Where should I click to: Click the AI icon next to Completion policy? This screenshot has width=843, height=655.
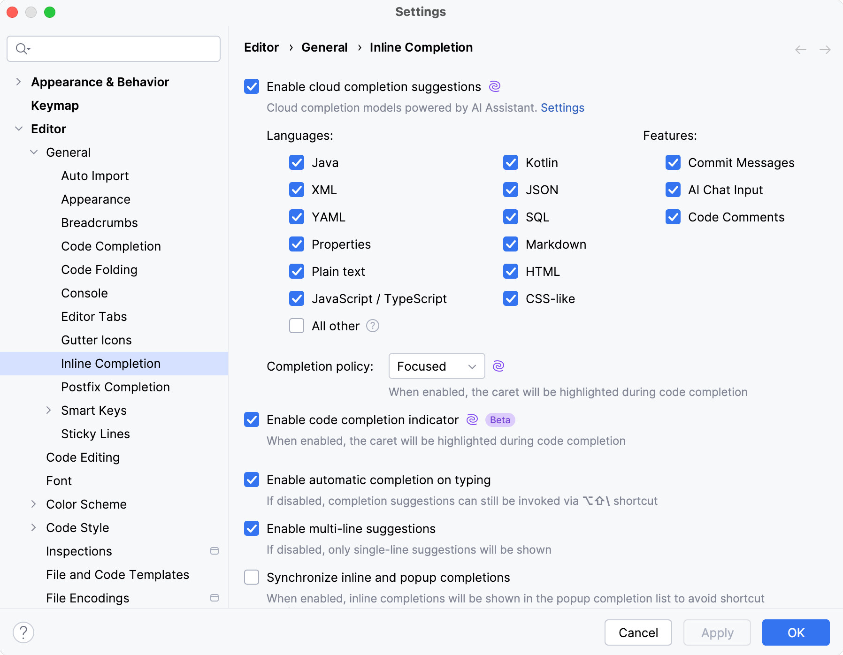[498, 366]
